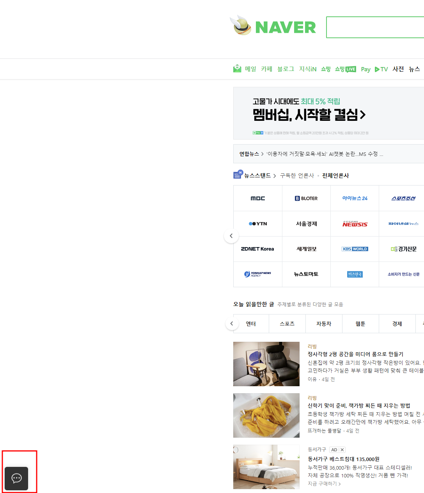Open article 정사각형 2평 공간을 미디어 룸으로 만들기
This screenshot has height=493, width=424.
click(355, 354)
